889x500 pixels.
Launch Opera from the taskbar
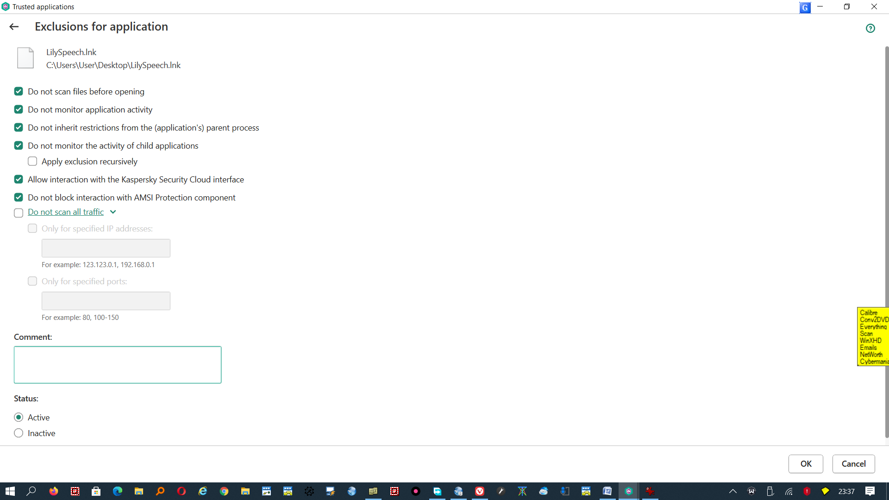[x=182, y=491]
